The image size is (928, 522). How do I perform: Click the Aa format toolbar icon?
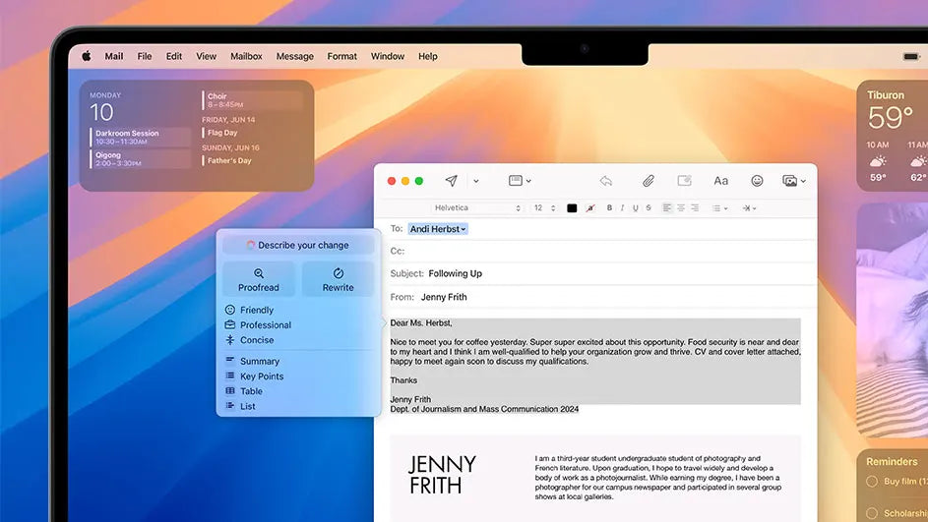(720, 181)
